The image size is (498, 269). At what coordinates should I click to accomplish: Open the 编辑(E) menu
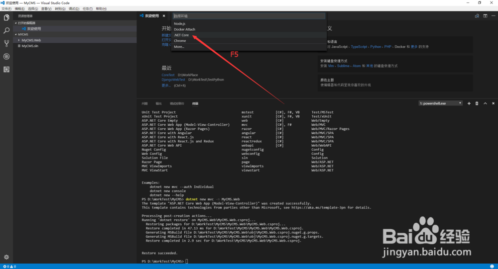coord(20,9)
